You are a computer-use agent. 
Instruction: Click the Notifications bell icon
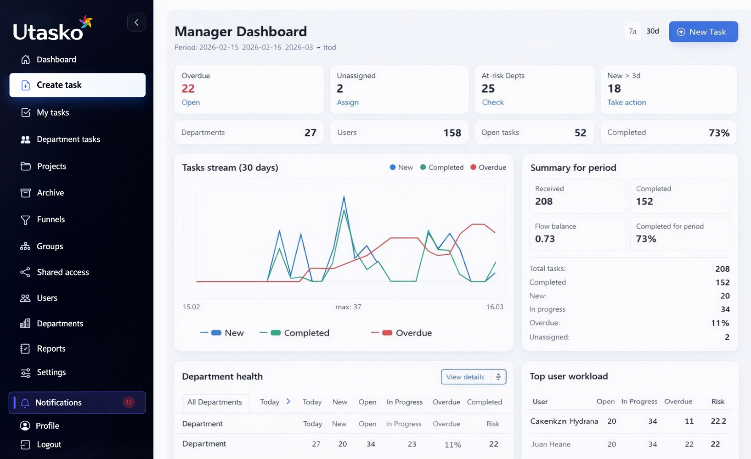click(x=25, y=403)
